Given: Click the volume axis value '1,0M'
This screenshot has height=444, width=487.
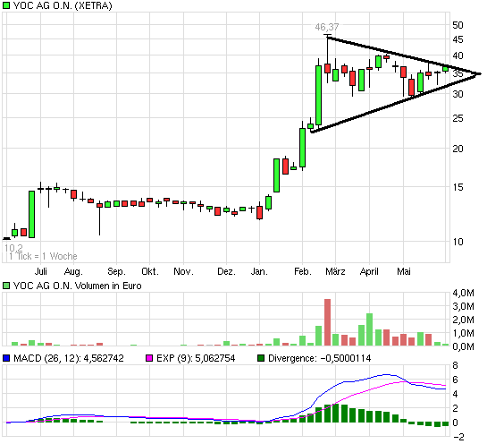Looking at the screenshot, I should [x=464, y=333].
